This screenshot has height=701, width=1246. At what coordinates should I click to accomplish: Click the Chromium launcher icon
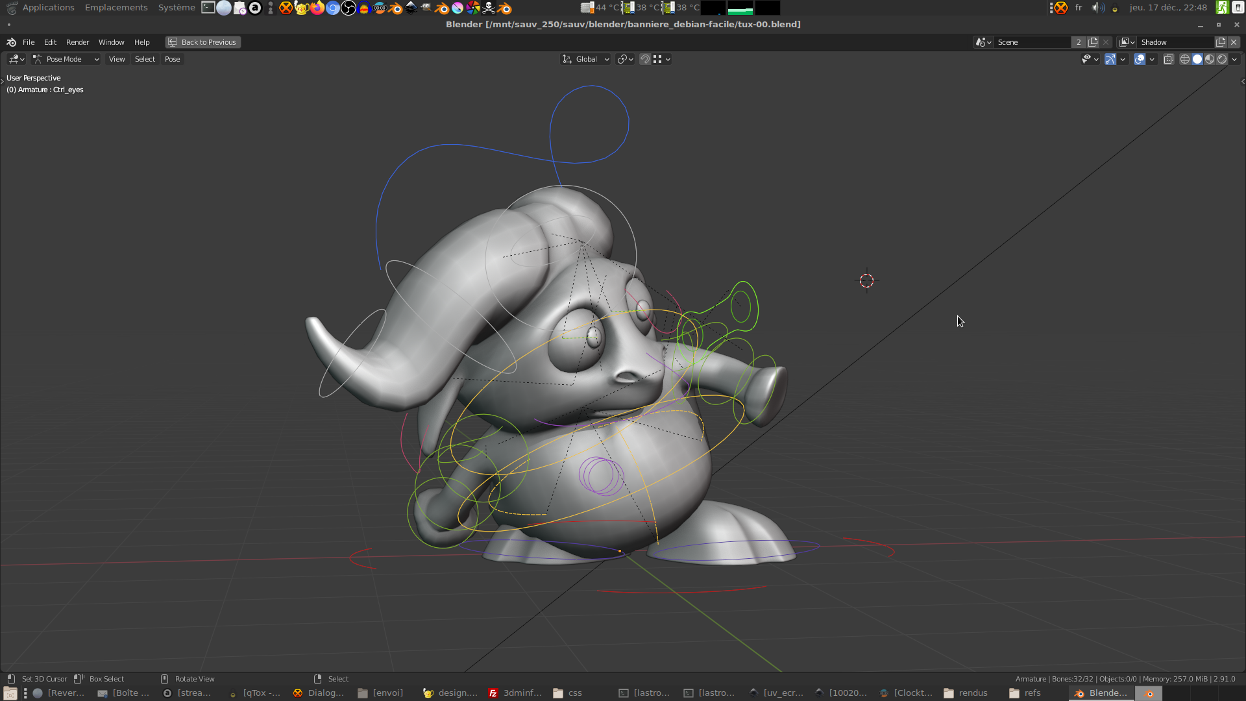pyautogui.click(x=333, y=8)
